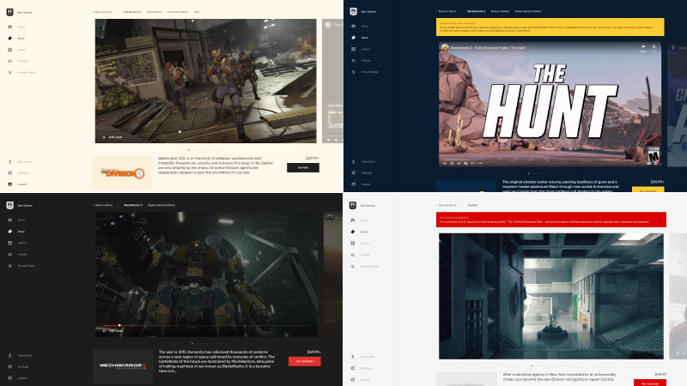The image size is (687, 386).
Task: Open Settings in the dark MechWarrior window sidebar
Action: 18,367
